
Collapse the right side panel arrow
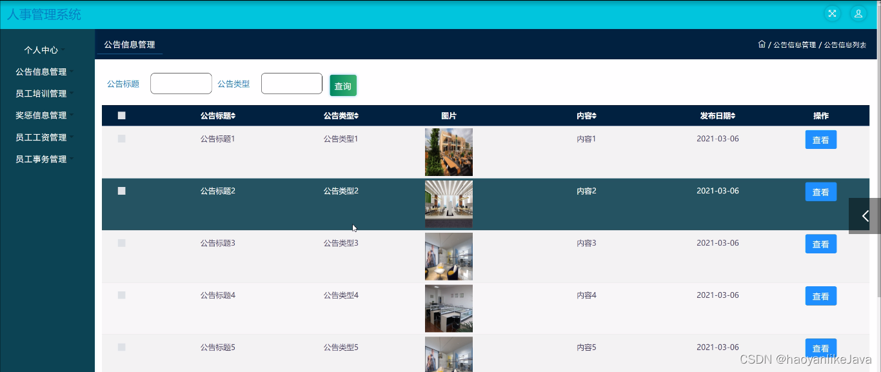[865, 216]
